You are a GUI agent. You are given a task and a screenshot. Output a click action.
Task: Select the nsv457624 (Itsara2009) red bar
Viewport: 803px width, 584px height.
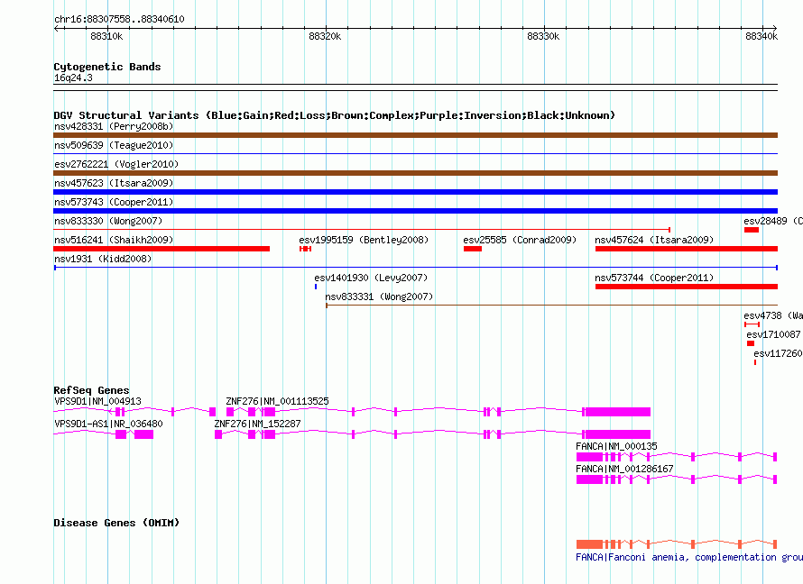pos(687,249)
